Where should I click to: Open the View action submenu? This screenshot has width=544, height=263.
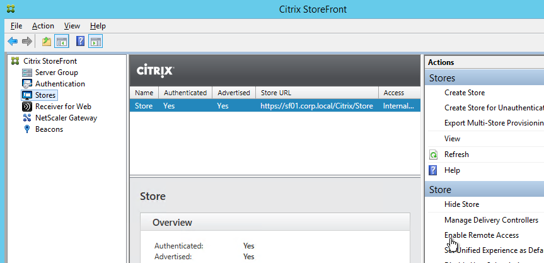pos(452,139)
